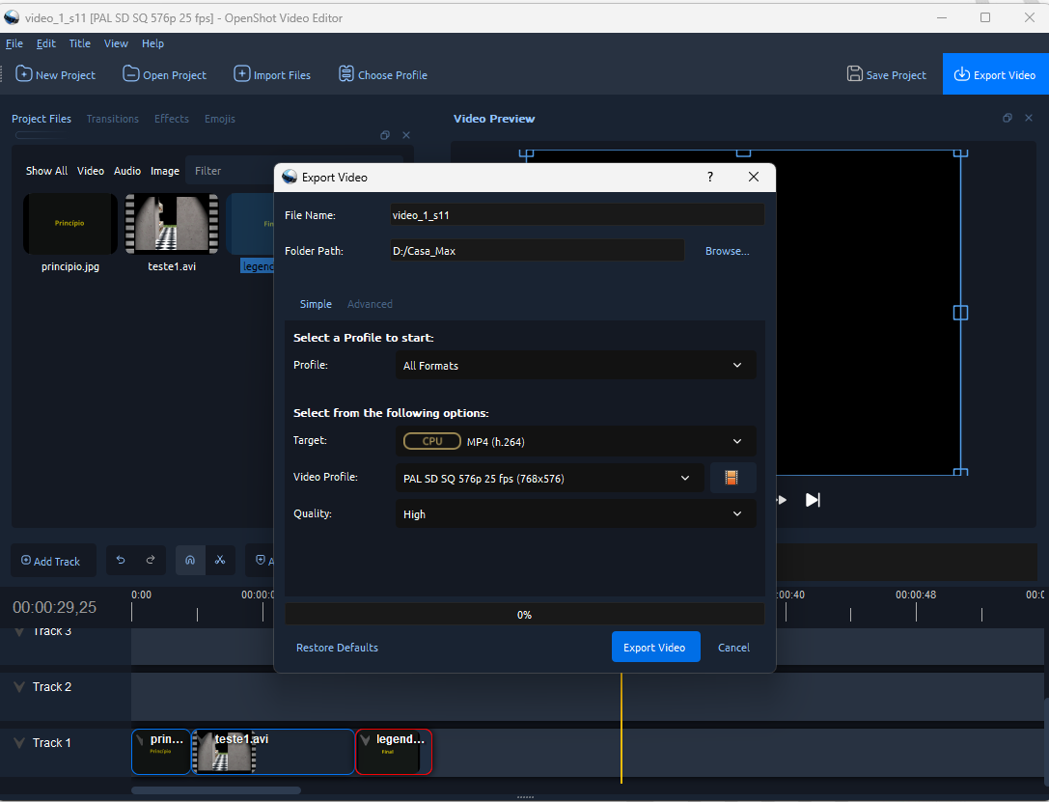This screenshot has width=1049, height=802.
Task: Switch to the Advanced tab
Action: (370, 304)
